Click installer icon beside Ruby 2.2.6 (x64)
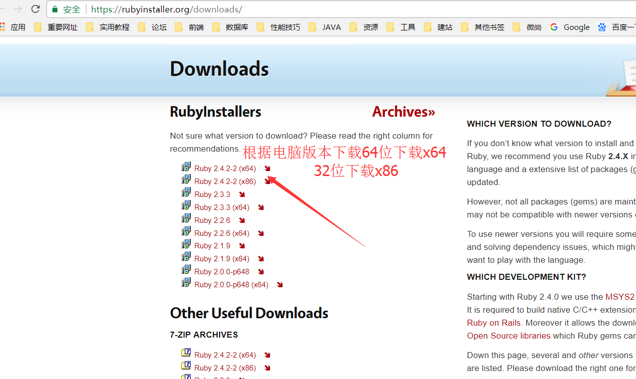Screen dimensions: 636x379 click(186, 231)
